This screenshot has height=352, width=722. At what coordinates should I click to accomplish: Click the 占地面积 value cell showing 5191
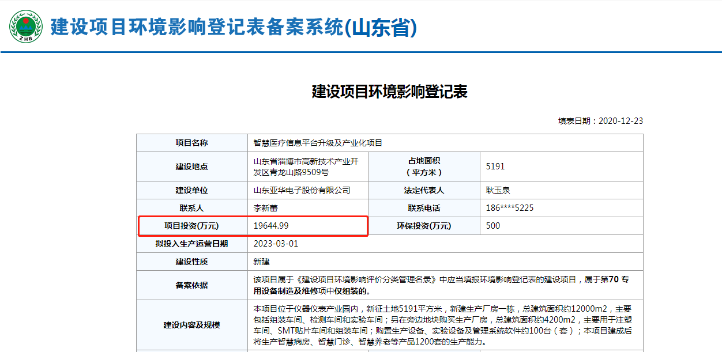(x=495, y=166)
